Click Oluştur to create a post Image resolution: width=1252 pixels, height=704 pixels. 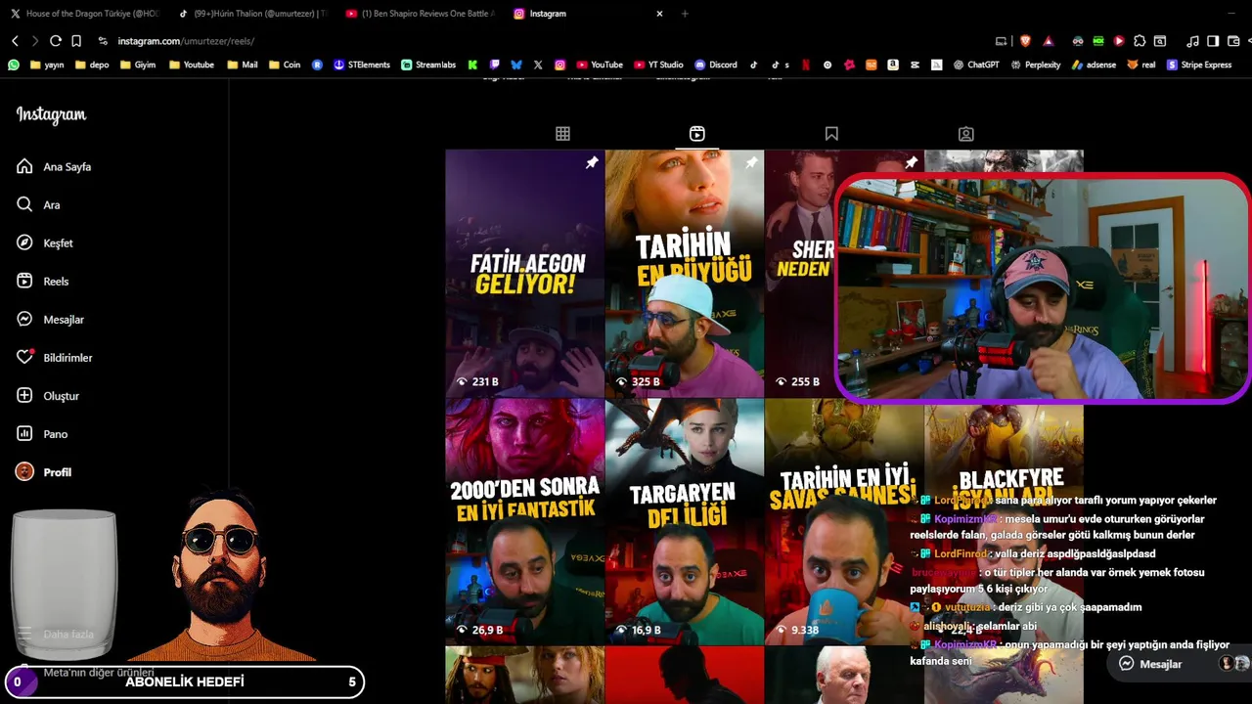point(48,396)
